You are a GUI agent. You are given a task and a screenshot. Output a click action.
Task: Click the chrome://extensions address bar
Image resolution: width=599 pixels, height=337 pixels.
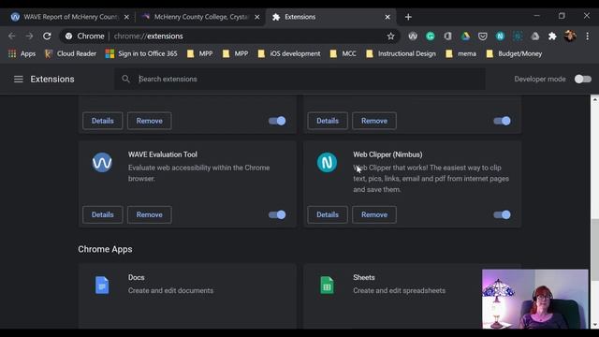tap(229, 37)
